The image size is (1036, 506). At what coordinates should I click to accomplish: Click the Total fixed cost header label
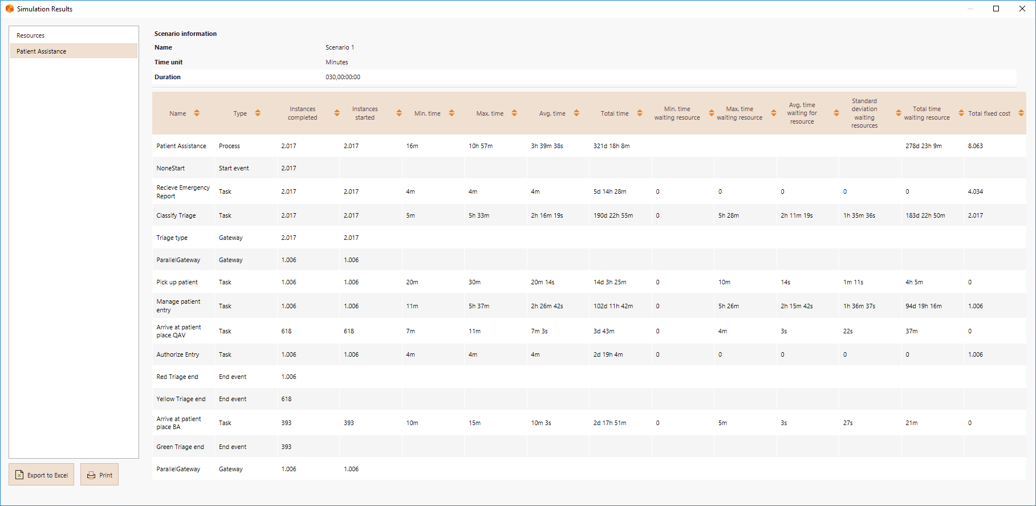click(x=989, y=113)
